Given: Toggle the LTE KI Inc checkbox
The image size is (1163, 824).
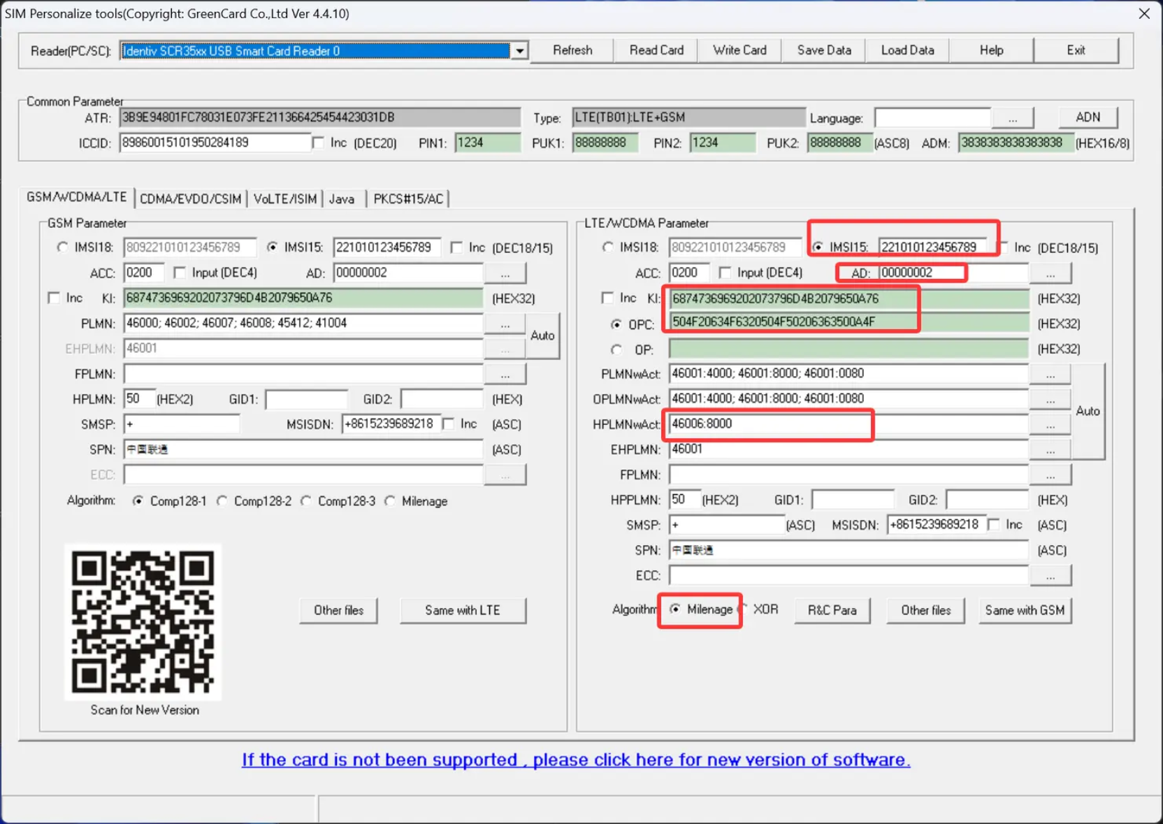Looking at the screenshot, I should [x=607, y=298].
